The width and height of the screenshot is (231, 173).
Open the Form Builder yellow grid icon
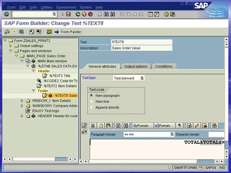click(x=49, y=32)
